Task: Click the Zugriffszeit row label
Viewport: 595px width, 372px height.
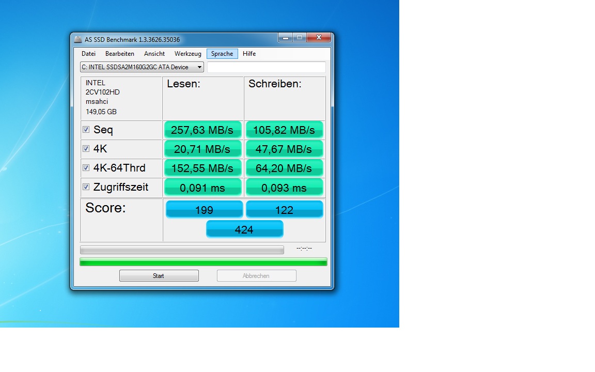Action: pos(121,187)
